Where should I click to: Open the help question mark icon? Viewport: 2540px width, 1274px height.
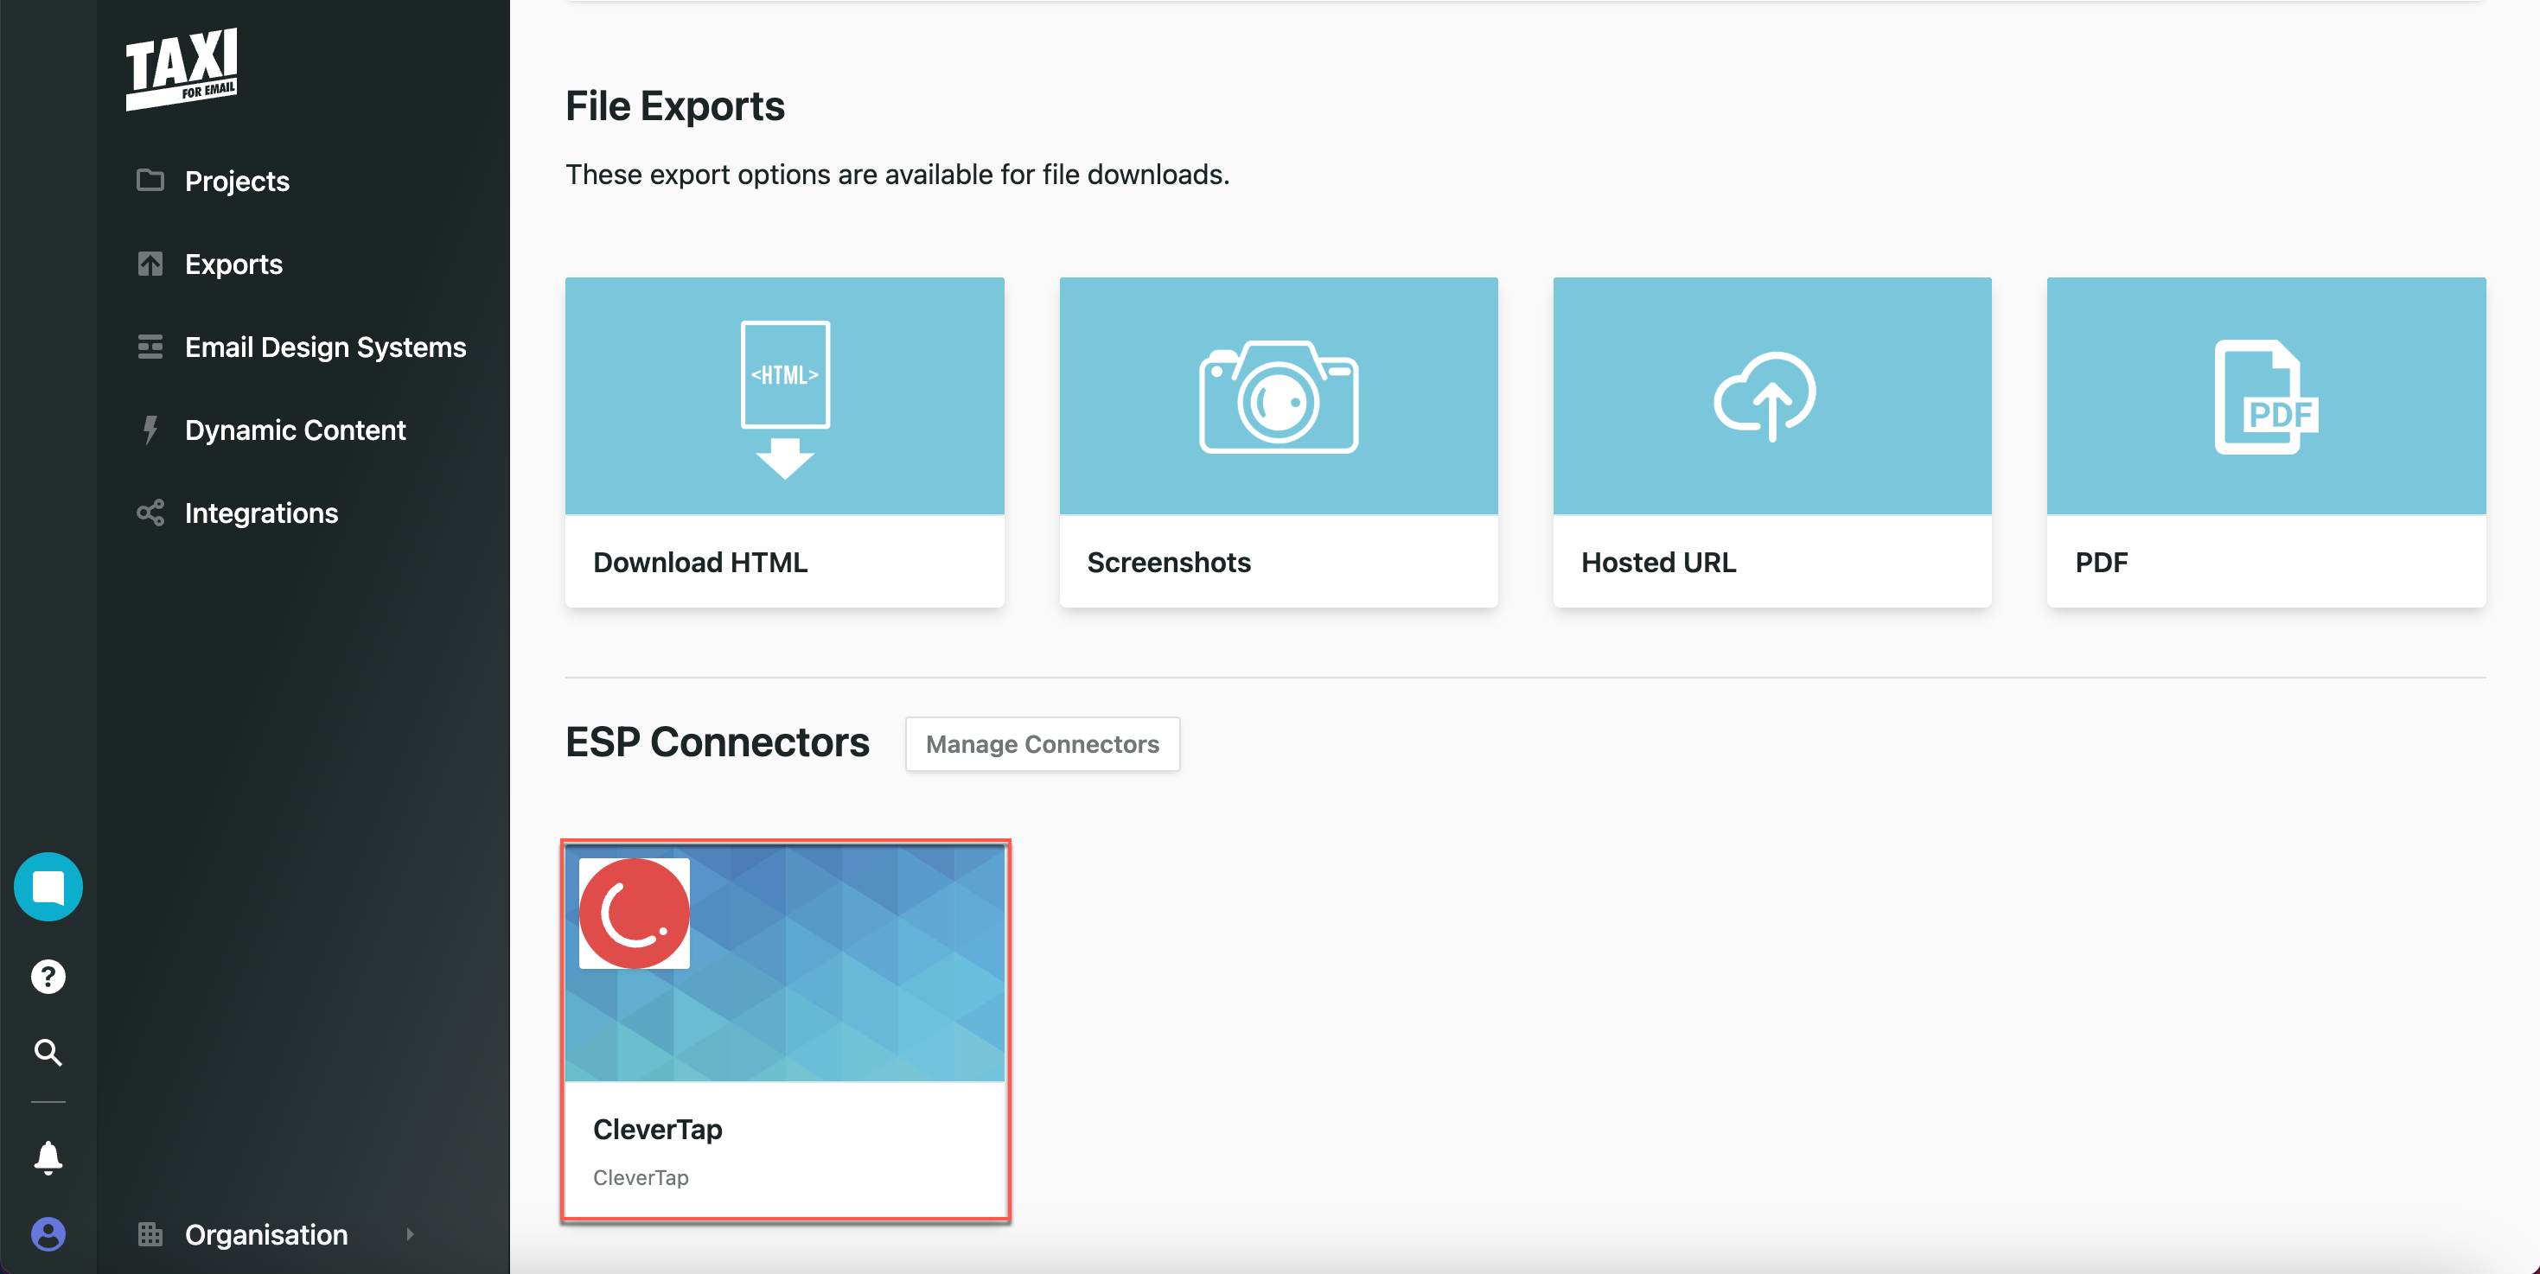[48, 976]
